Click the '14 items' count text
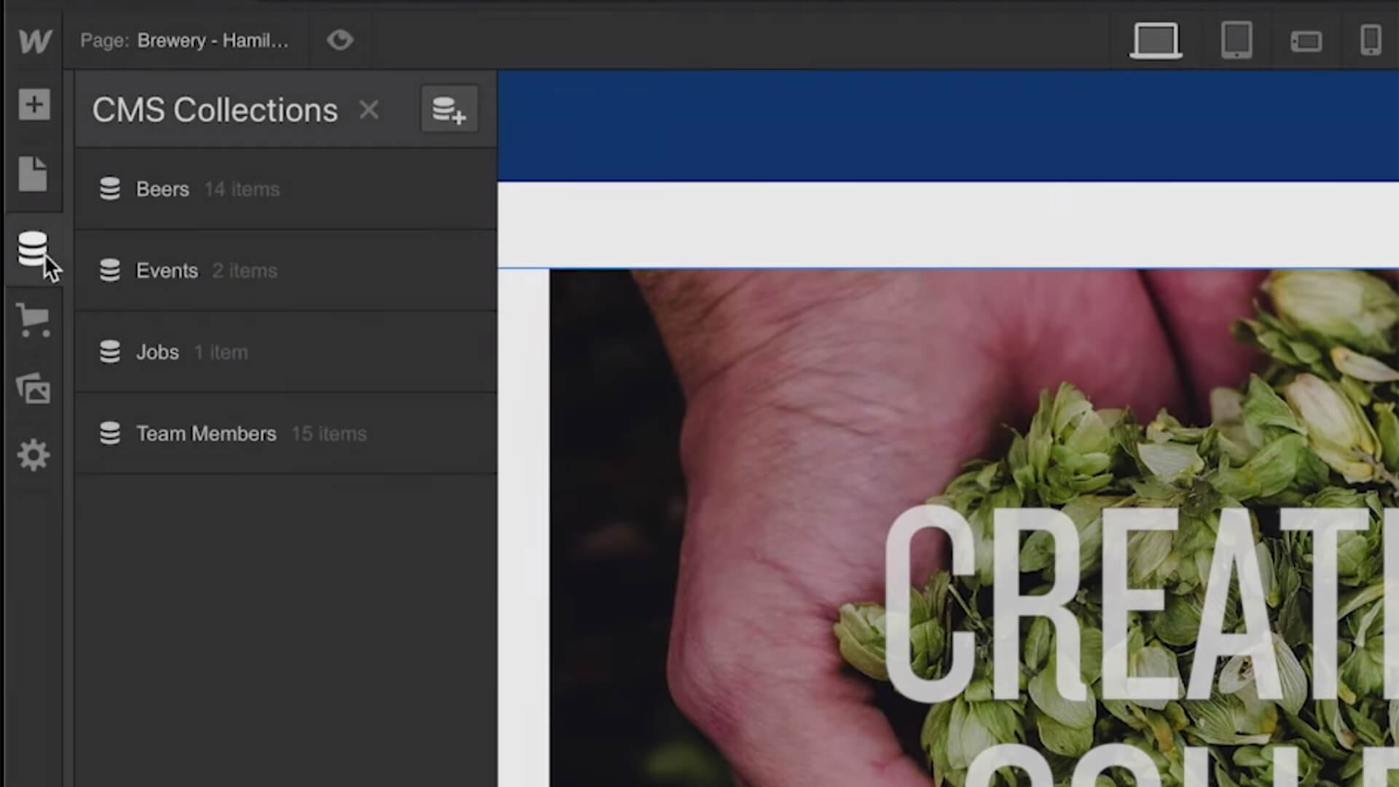The height and width of the screenshot is (787, 1399). pyautogui.click(x=242, y=189)
